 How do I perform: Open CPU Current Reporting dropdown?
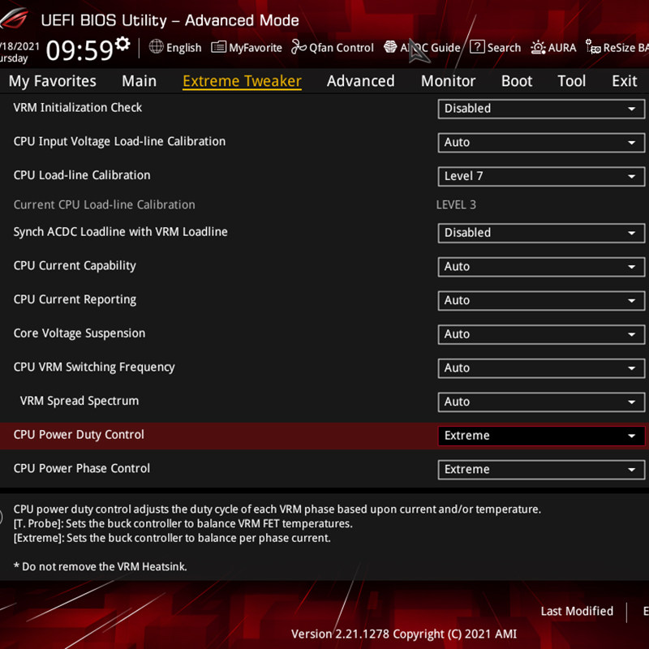pos(541,300)
